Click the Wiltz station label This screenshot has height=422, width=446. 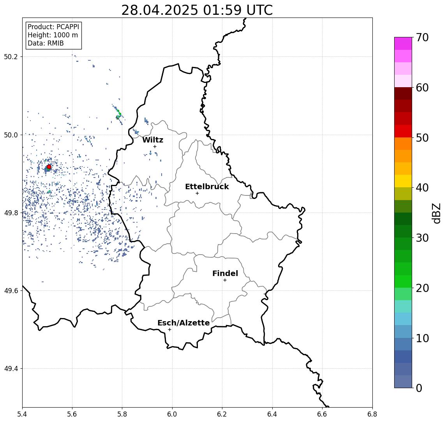(153, 140)
